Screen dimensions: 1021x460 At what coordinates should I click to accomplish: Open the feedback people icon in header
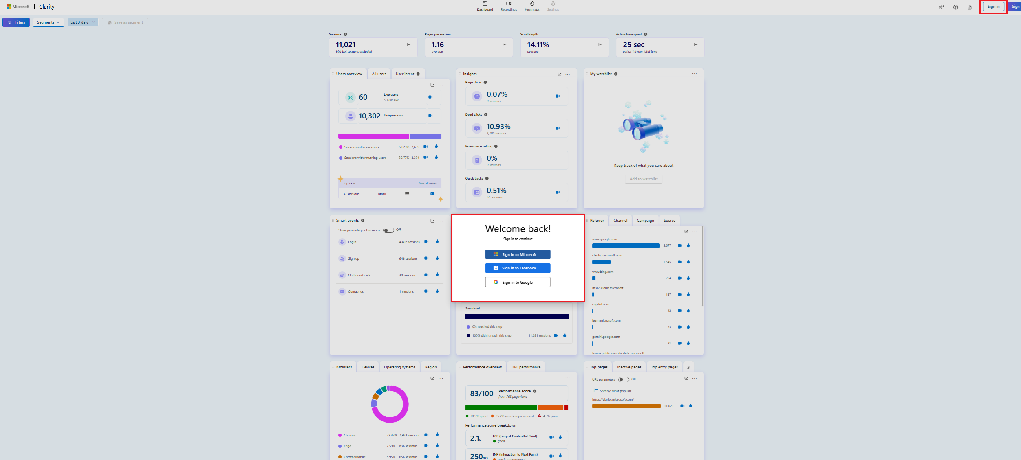tap(941, 7)
